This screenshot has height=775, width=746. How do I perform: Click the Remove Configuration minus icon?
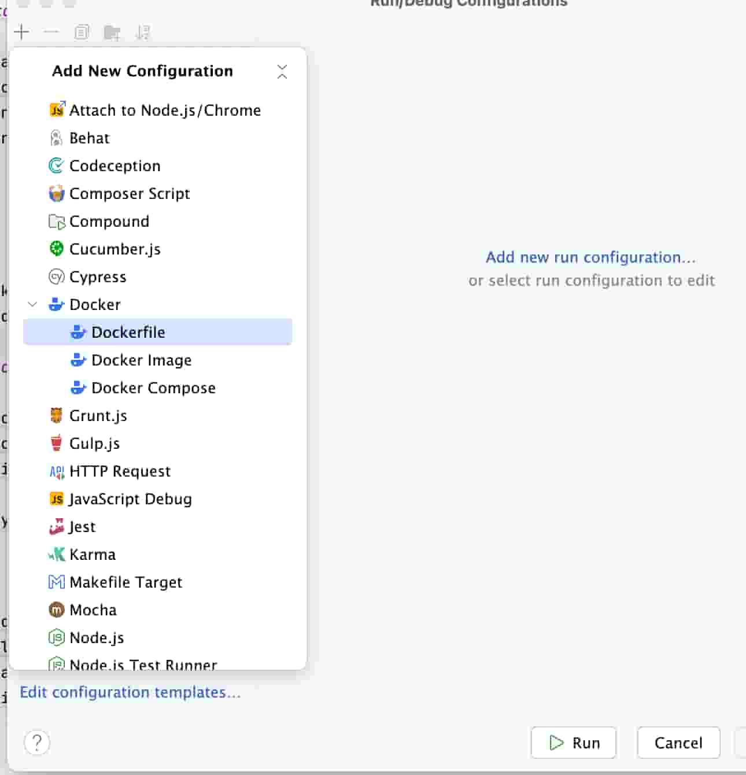[x=51, y=32]
